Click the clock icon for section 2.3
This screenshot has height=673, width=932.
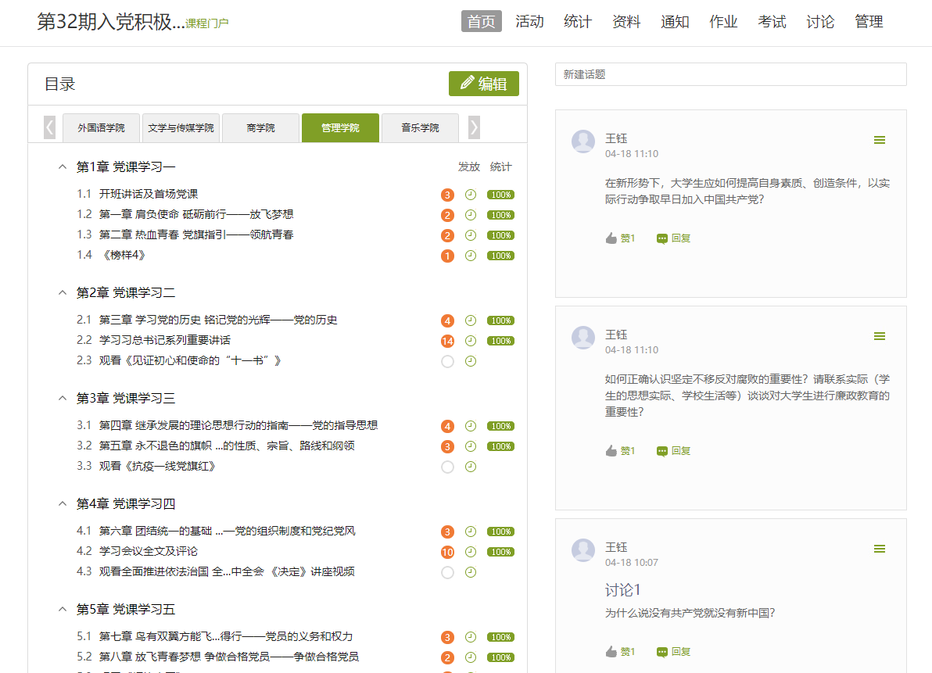point(471,361)
